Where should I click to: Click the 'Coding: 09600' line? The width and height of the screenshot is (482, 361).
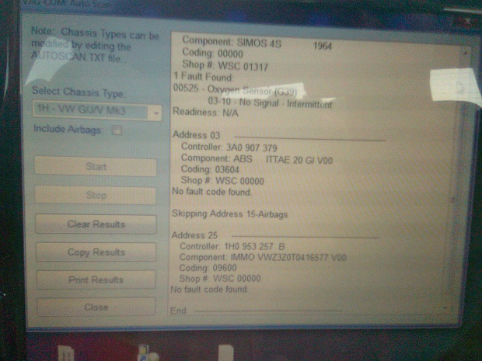click(x=208, y=268)
